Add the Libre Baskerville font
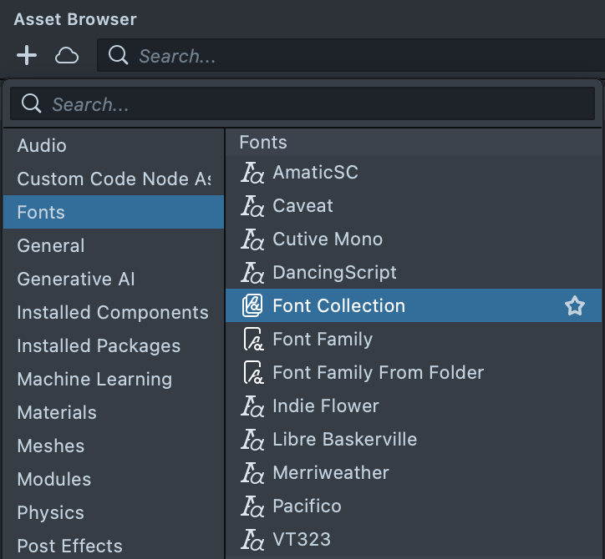 344,439
